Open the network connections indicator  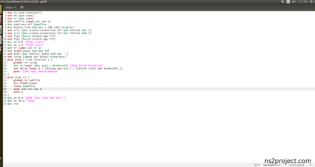pyautogui.click(x=282, y=2)
